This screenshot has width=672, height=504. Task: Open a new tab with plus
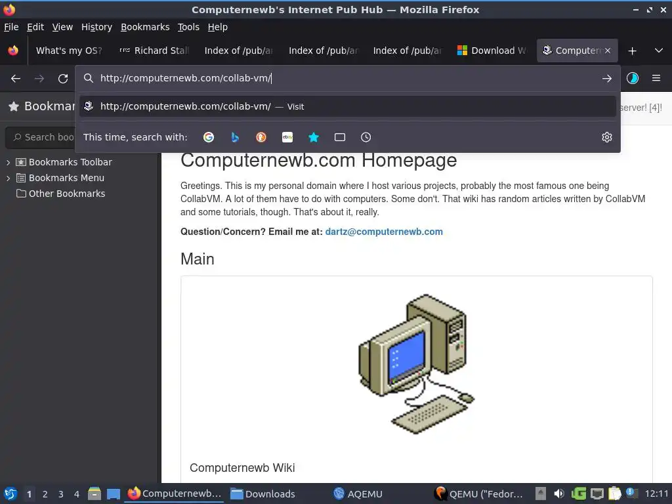[x=632, y=51]
